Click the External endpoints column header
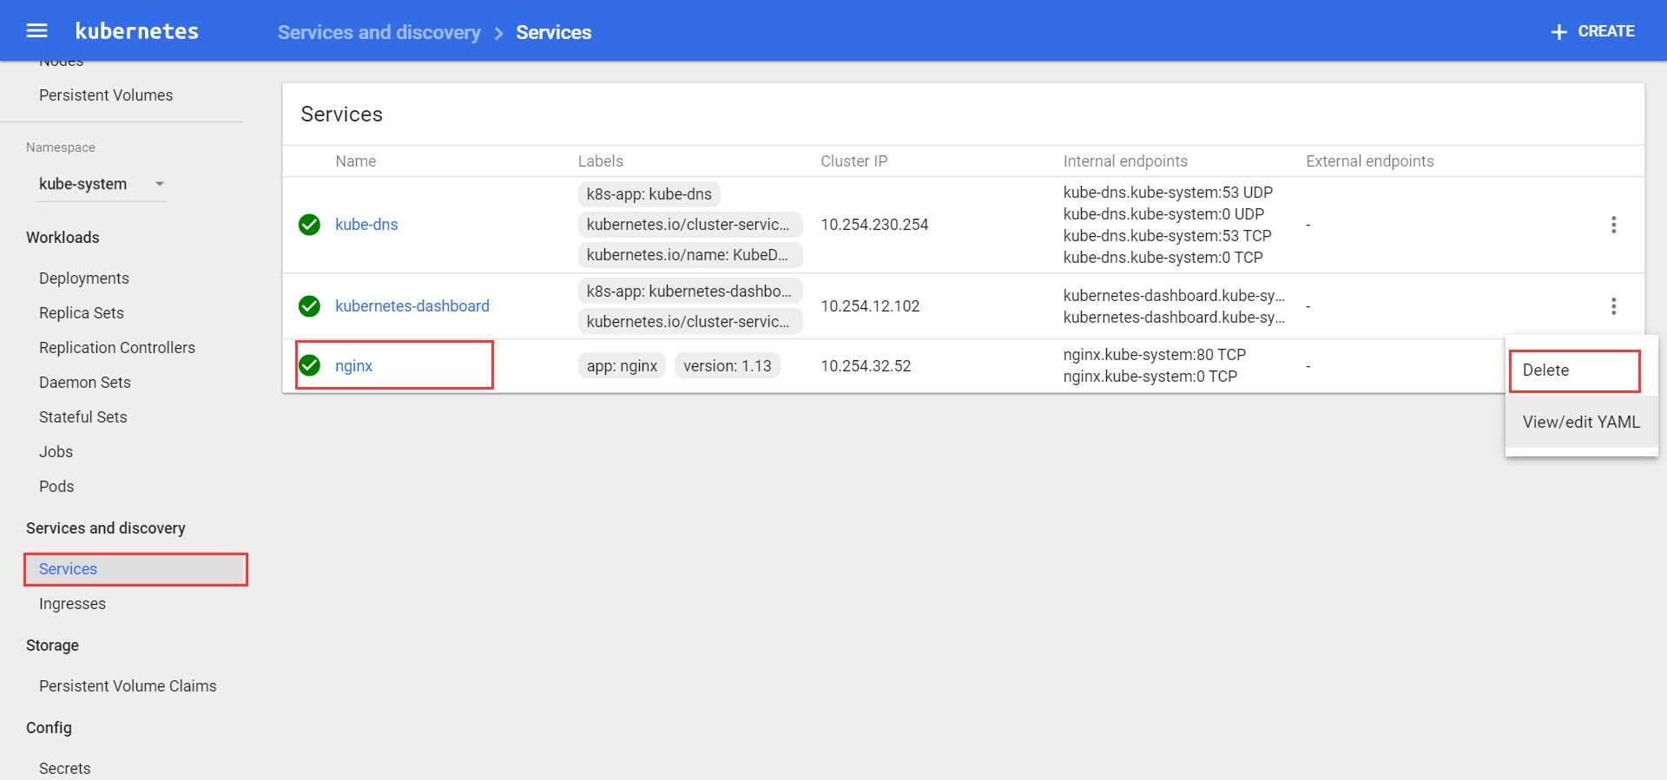Image resolution: width=1667 pixels, height=780 pixels. (x=1369, y=161)
